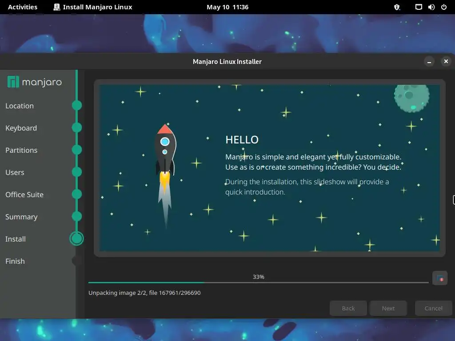Cancel the installation
The image size is (455, 341).
coord(434,308)
